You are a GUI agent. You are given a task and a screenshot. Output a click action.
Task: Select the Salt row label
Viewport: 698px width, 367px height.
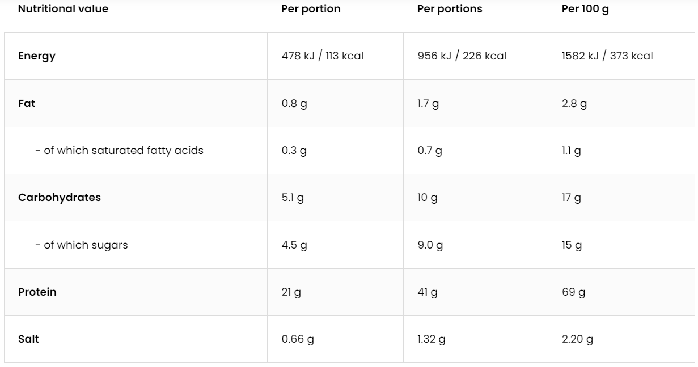pyautogui.click(x=28, y=339)
